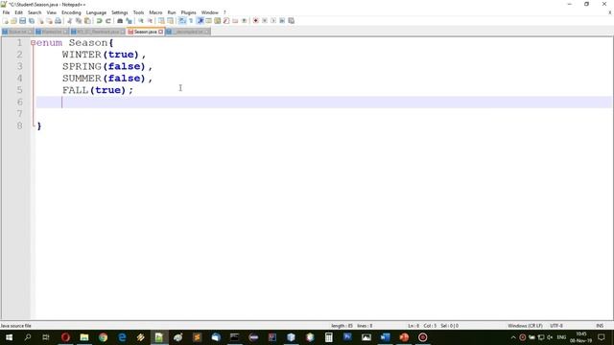The width and height of the screenshot is (614, 345).
Task: Open Folder as Workspace icon
Action: coord(235,21)
